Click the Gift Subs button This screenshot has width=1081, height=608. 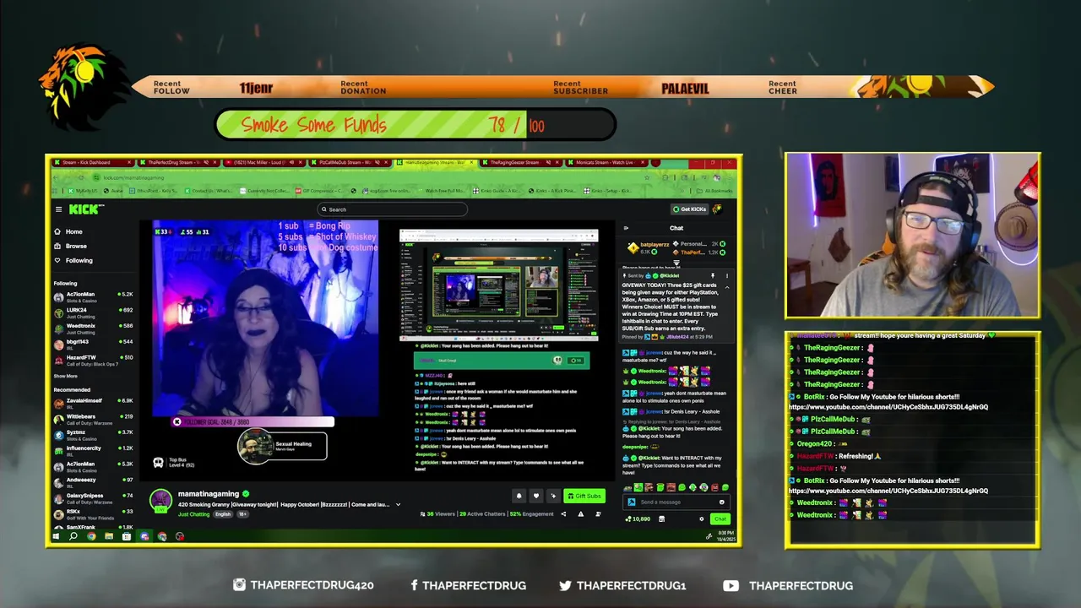point(584,496)
